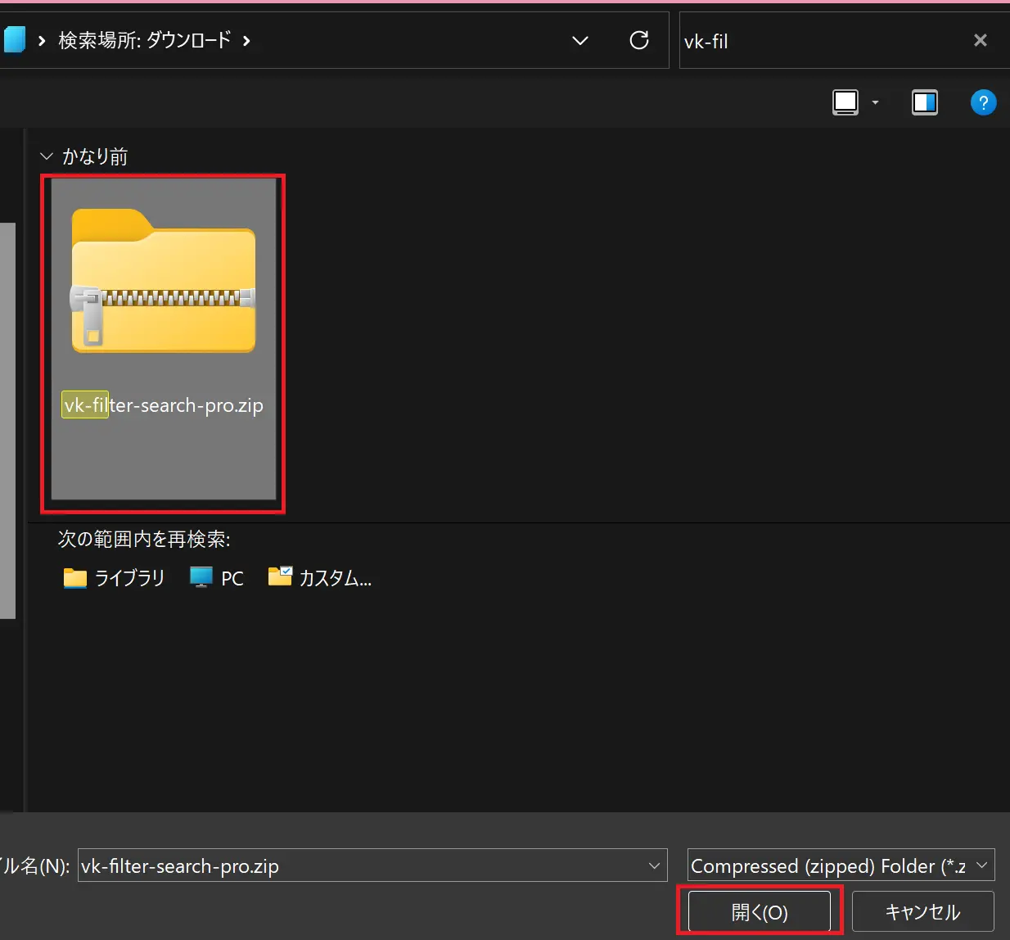This screenshot has width=1010, height=940.
Task: Click the chevron before 検索場所
Action: (x=42, y=40)
